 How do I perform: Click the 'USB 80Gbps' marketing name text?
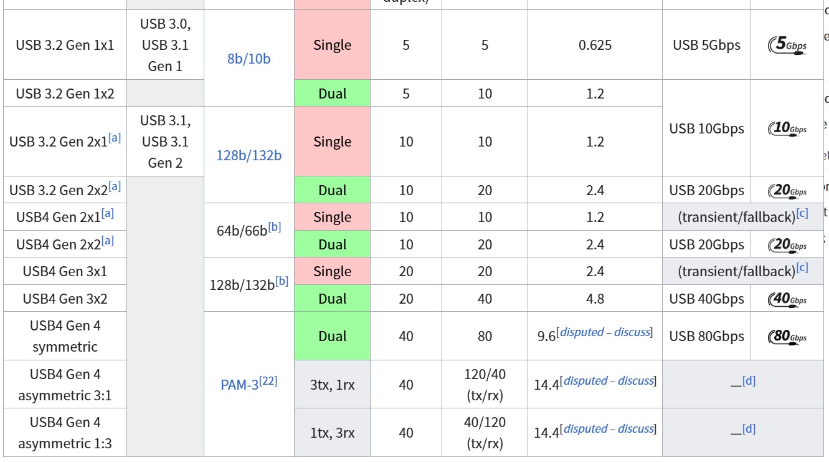pyautogui.click(x=706, y=337)
